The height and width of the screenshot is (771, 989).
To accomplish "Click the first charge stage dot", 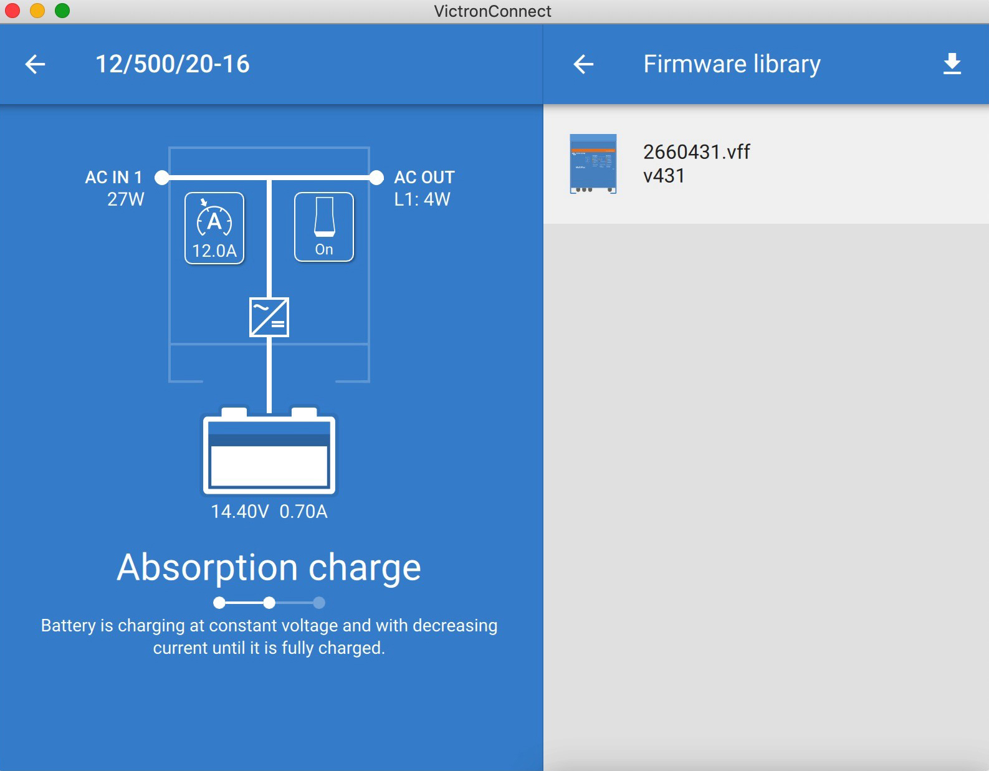I will [219, 603].
